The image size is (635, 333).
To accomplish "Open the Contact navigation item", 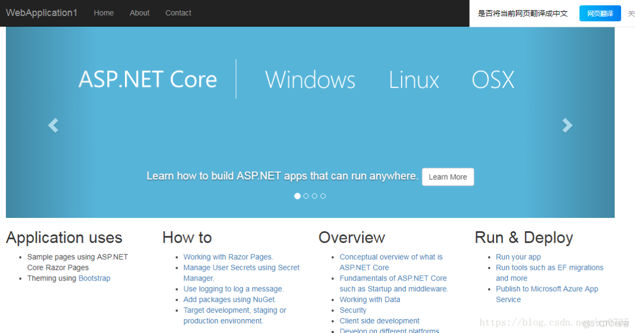I will click(178, 13).
